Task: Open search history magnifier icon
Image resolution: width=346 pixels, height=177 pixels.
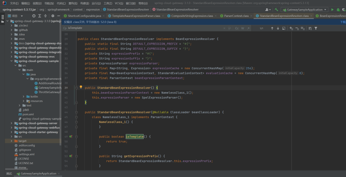Action: (65, 28)
